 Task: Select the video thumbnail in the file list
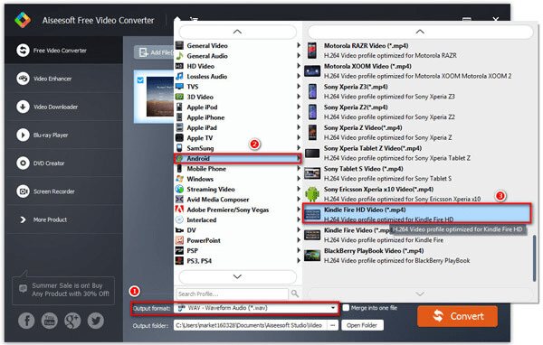point(160,97)
